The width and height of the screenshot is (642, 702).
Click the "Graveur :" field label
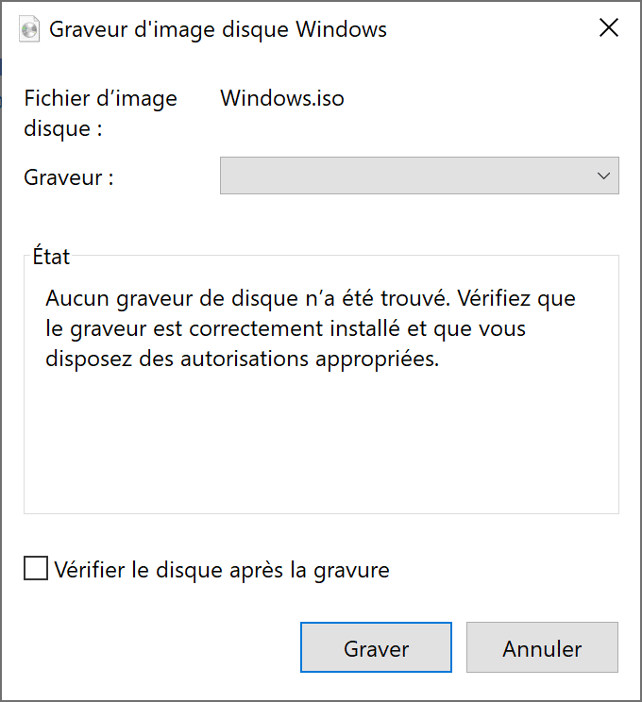(69, 176)
